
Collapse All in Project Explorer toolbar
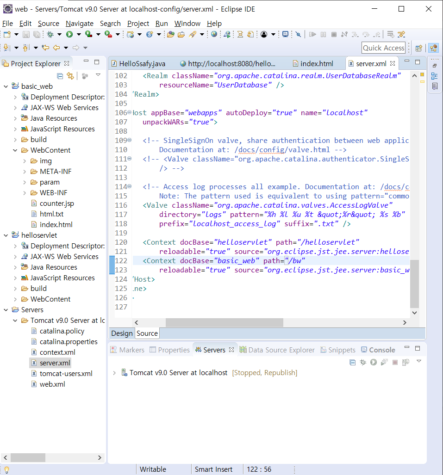tap(60, 76)
